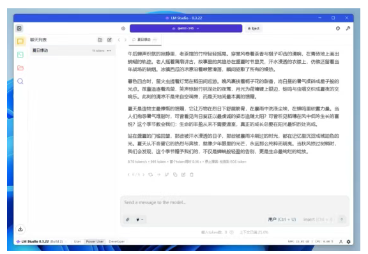Image resolution: width=368 pixels, height=254 pixels.
Task: Open the Downloads icon at sidebar bottom
Action: tap(20, 229)
